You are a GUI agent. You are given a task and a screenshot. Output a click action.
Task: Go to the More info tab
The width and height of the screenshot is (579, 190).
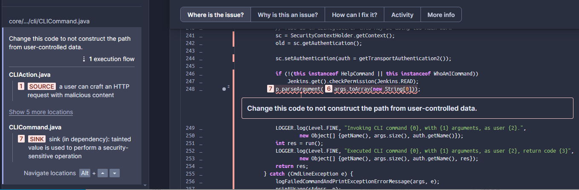[x=441, y=15]
